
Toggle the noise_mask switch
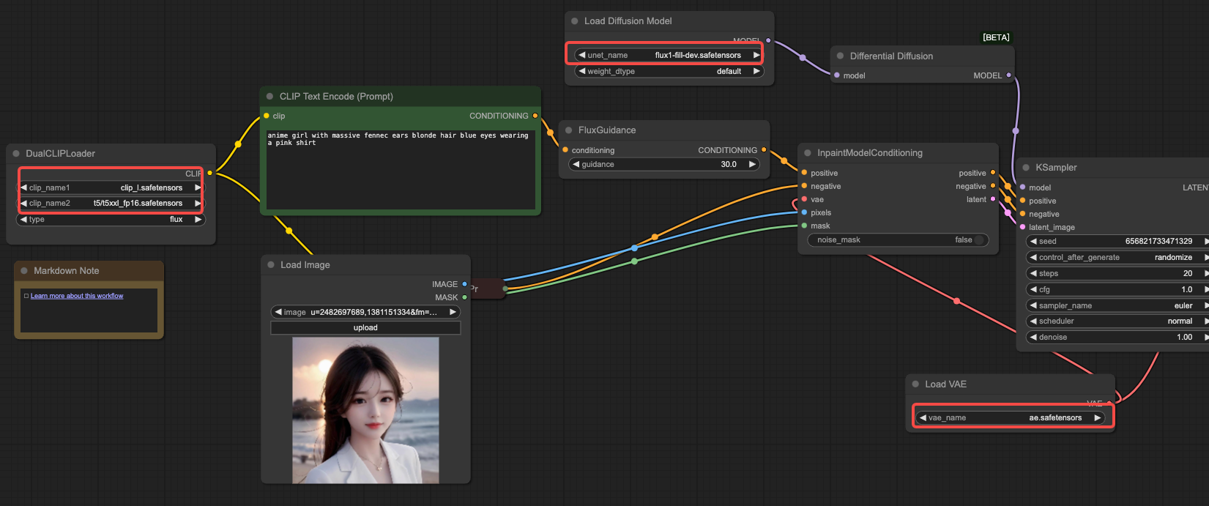click(978, 240)
